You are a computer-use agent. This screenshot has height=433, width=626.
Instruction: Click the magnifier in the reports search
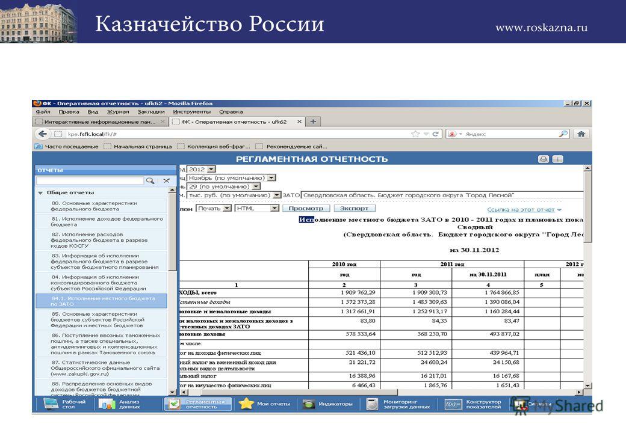[x=150, y=180]
